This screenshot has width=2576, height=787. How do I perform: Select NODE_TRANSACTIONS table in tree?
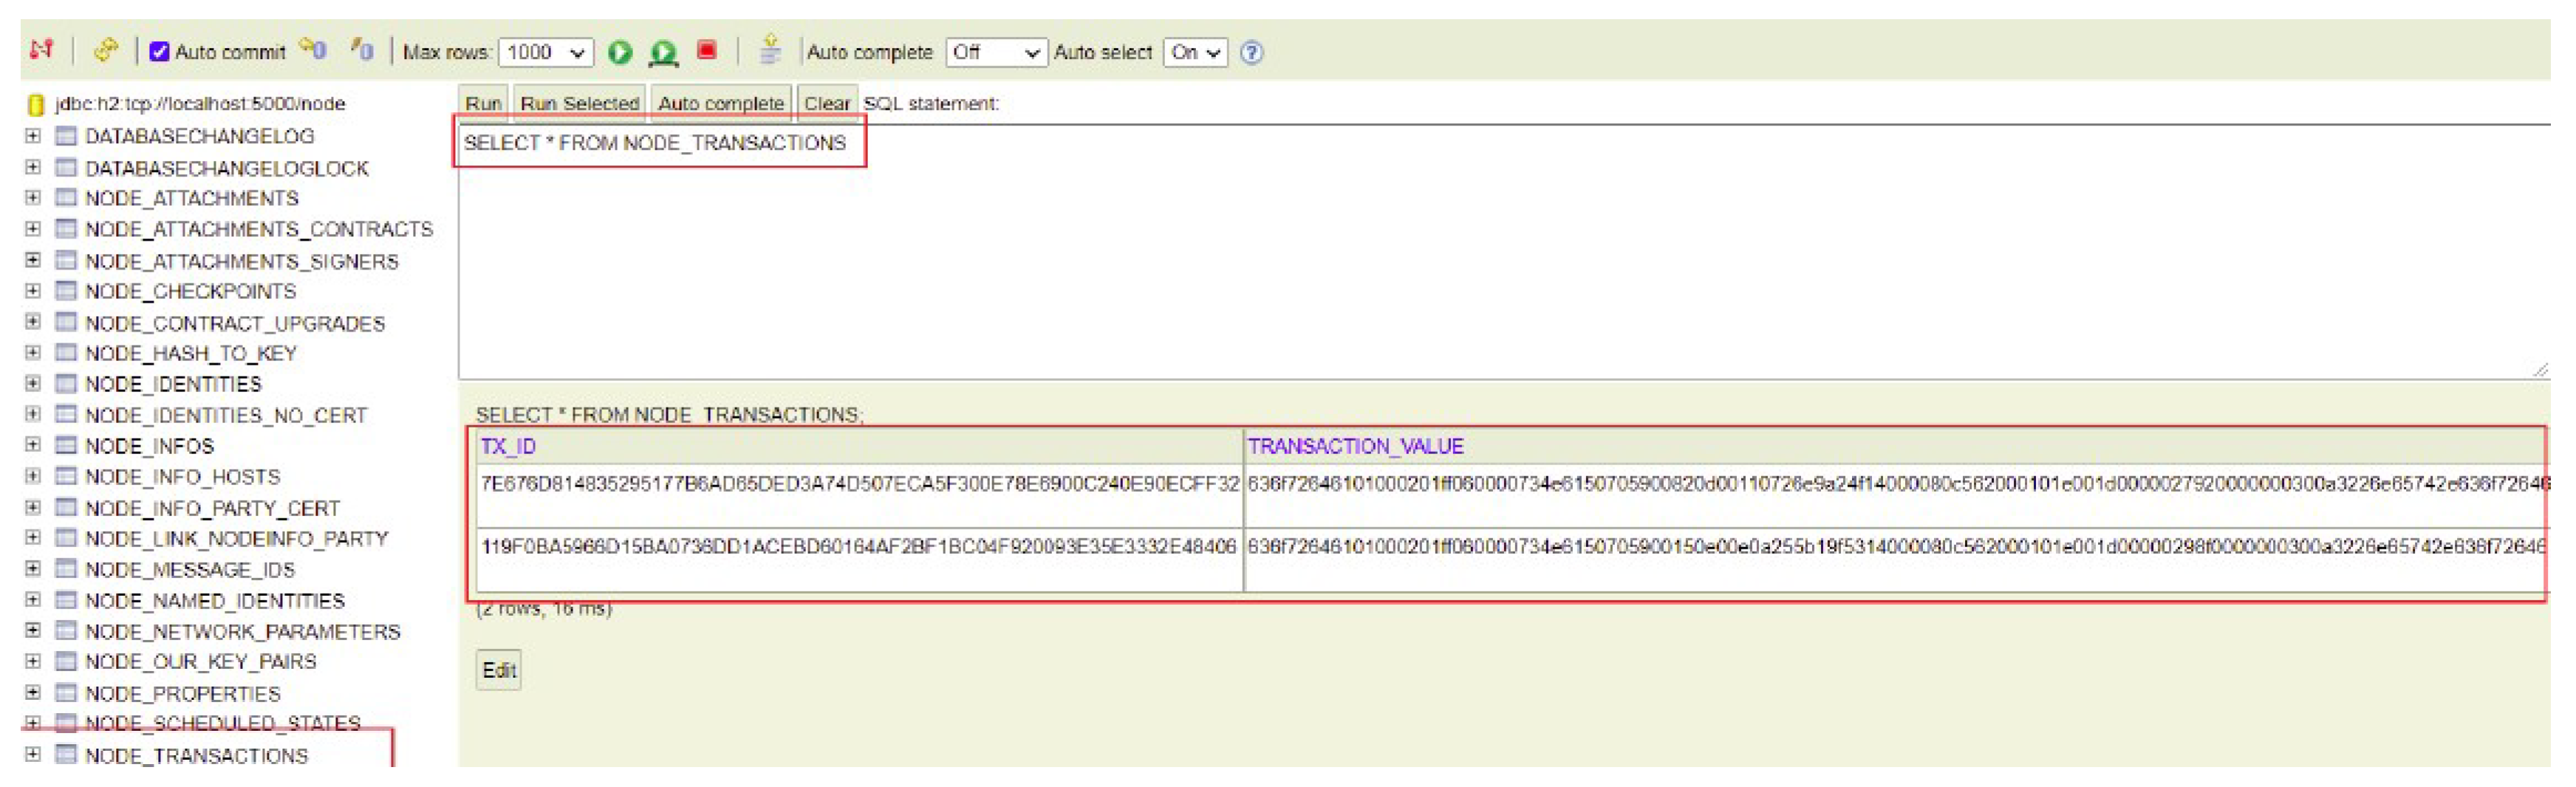(x=196, y=756)
